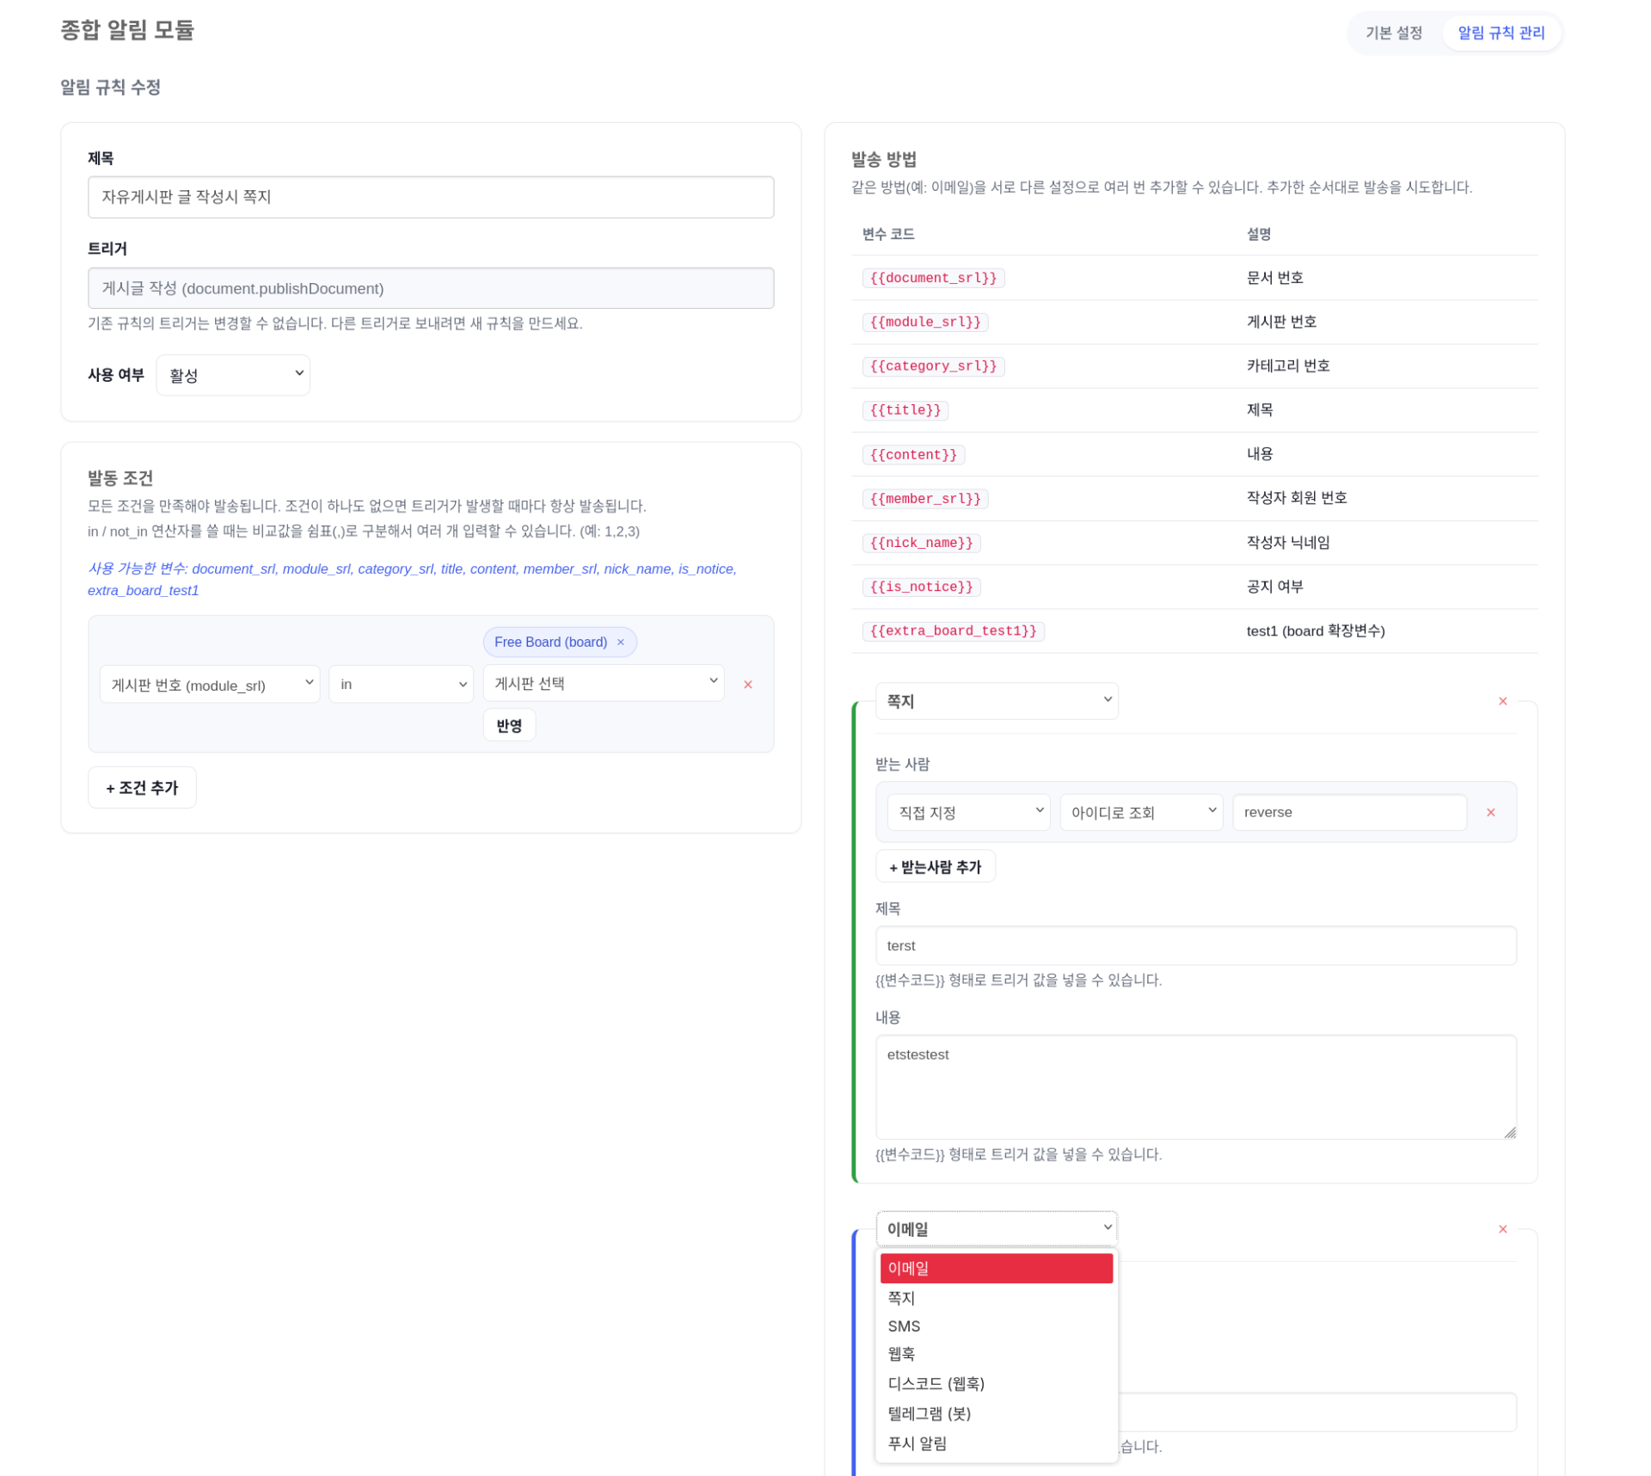Viewport: 1651px width, 1476px height.
Task: Click the 사용 가능한 변수 hint text
Action: tap(412, 579)
